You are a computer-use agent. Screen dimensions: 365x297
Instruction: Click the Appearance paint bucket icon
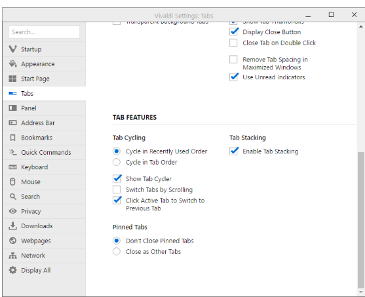coord(12,64)
